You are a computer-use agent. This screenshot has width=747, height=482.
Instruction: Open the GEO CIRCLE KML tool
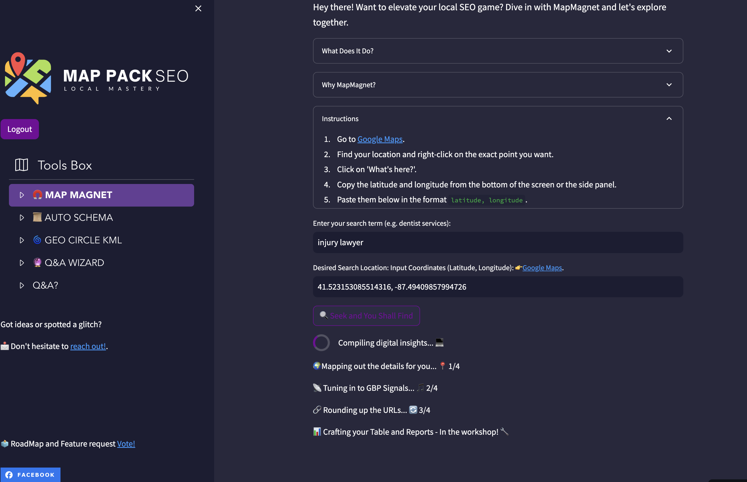102,240
